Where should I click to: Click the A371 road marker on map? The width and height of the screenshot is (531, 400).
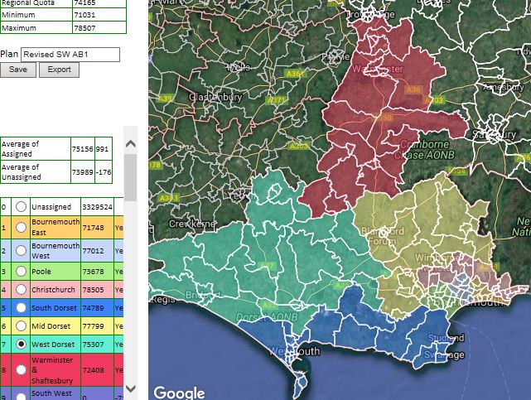coord(277,100)
